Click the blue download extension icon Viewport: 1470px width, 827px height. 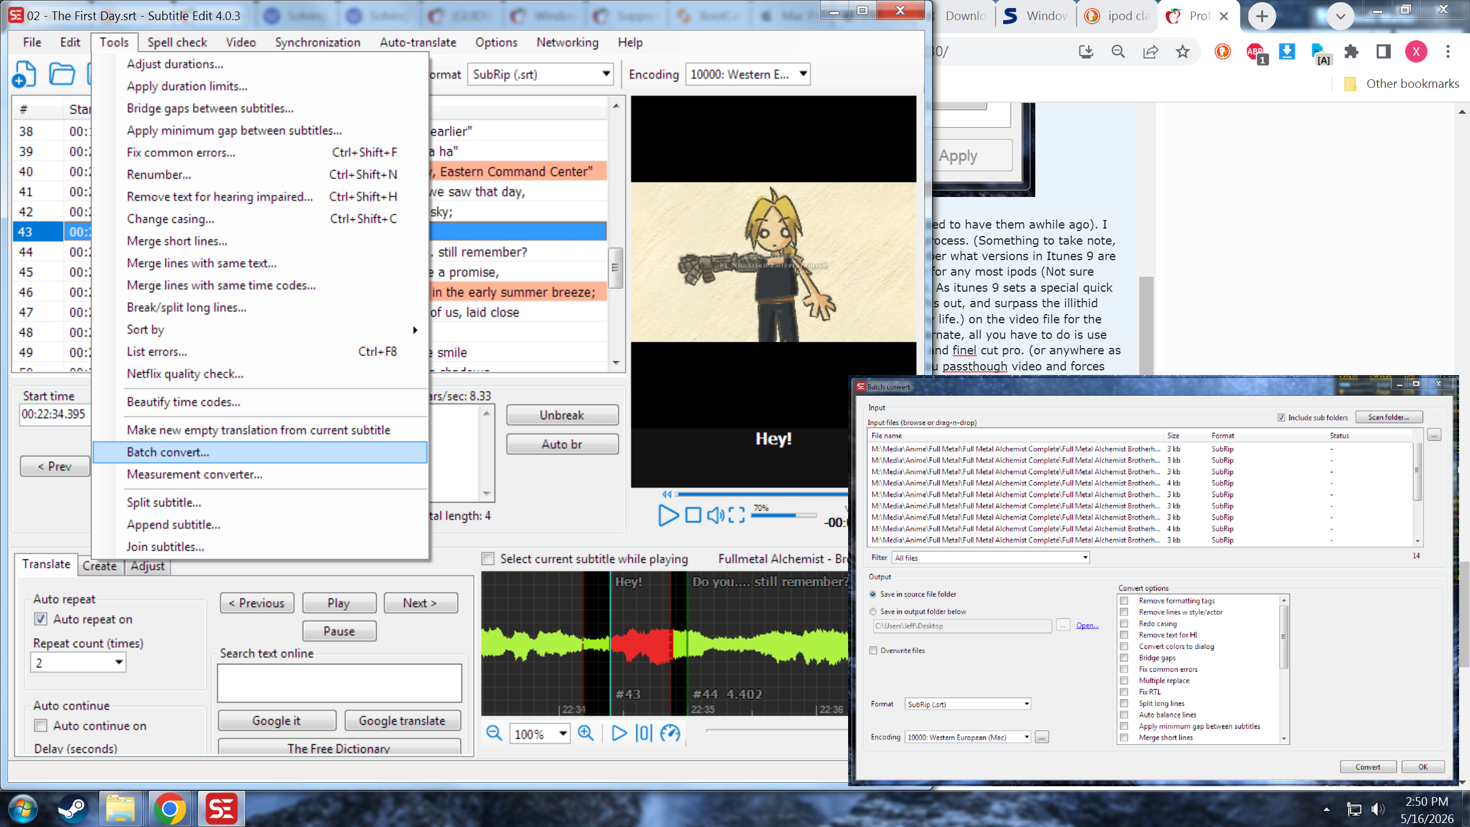pos(1287,52)
